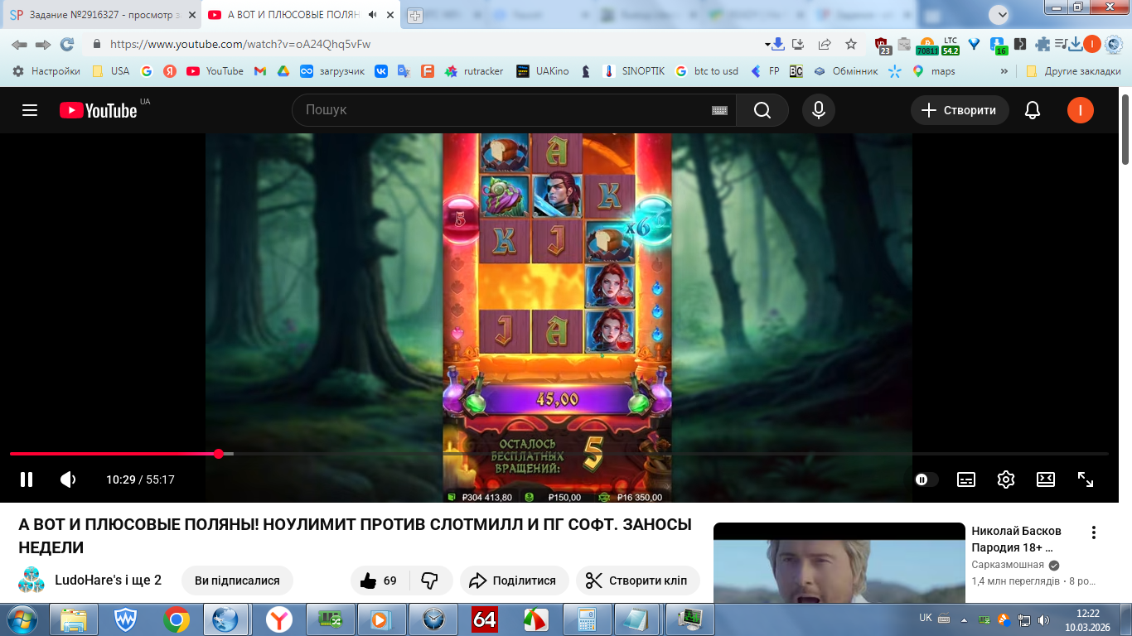The height and width of the screenshot is (636, 1132).
Task: Open a new browser tab
Action: (x=415, y=15)
